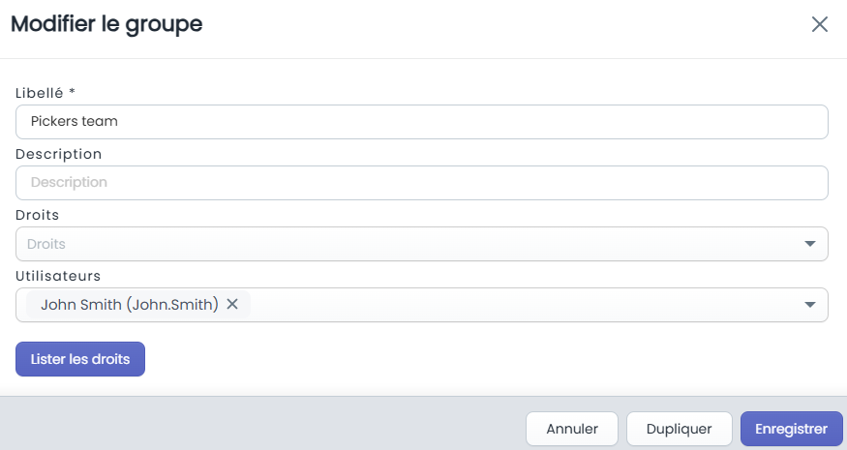The width and height of the screenshot is (847, 450).
Task: Open the Droits combo box field
Action: click(x=421, y=244)
